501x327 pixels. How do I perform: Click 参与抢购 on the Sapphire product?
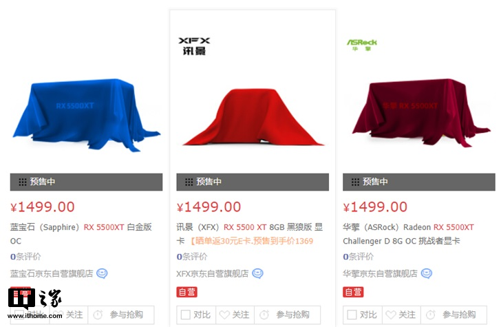pos(121,315)
